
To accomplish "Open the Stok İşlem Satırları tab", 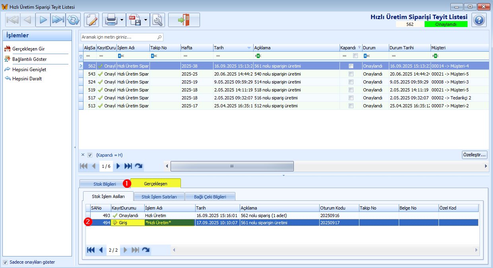I will point(159,196).
